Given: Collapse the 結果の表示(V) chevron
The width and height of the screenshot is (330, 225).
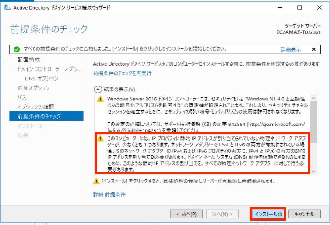Looking at the screenshot, I should coord(98,90).
